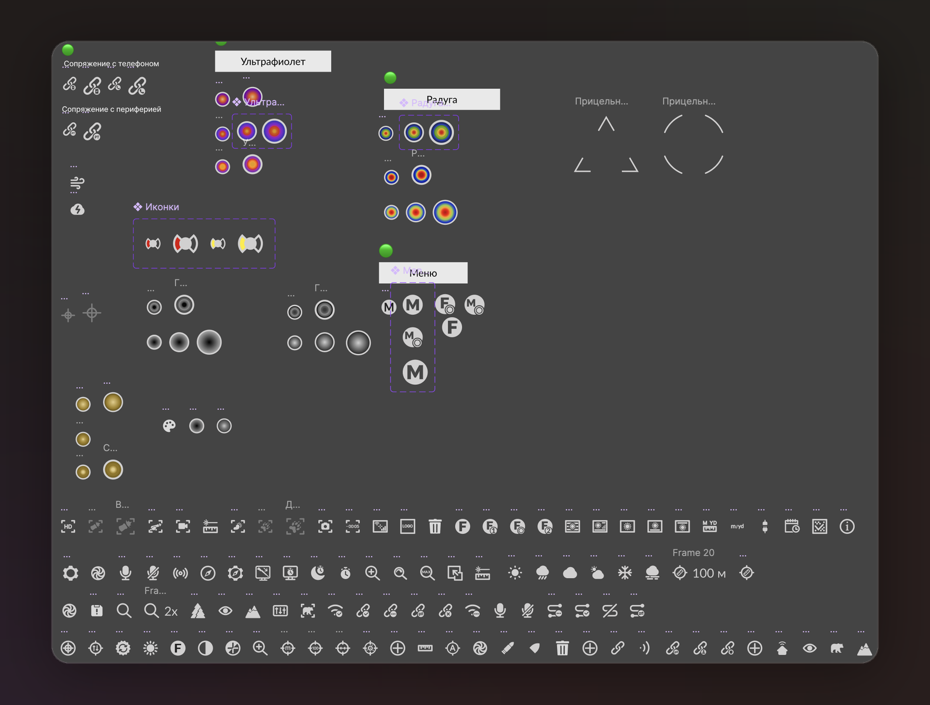The image size is (930, 705).
Task: Select the house with wifi icon
Action: [x=782, y=648]
